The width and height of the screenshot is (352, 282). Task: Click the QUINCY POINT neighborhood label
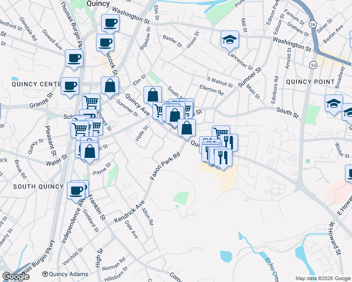(310, 82)
